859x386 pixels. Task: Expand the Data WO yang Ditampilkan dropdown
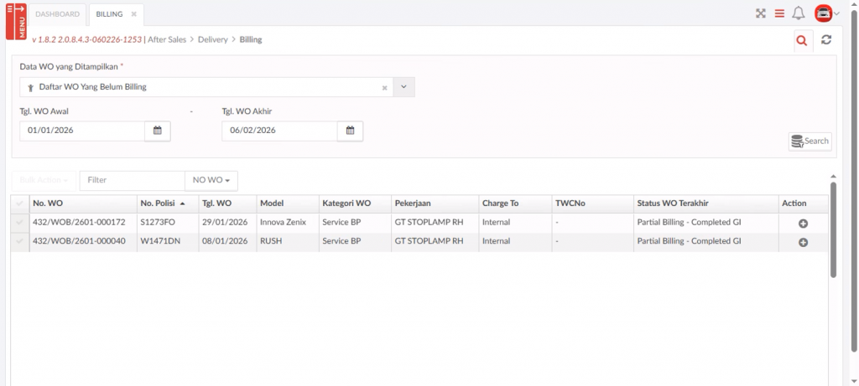tap(403, 87)
